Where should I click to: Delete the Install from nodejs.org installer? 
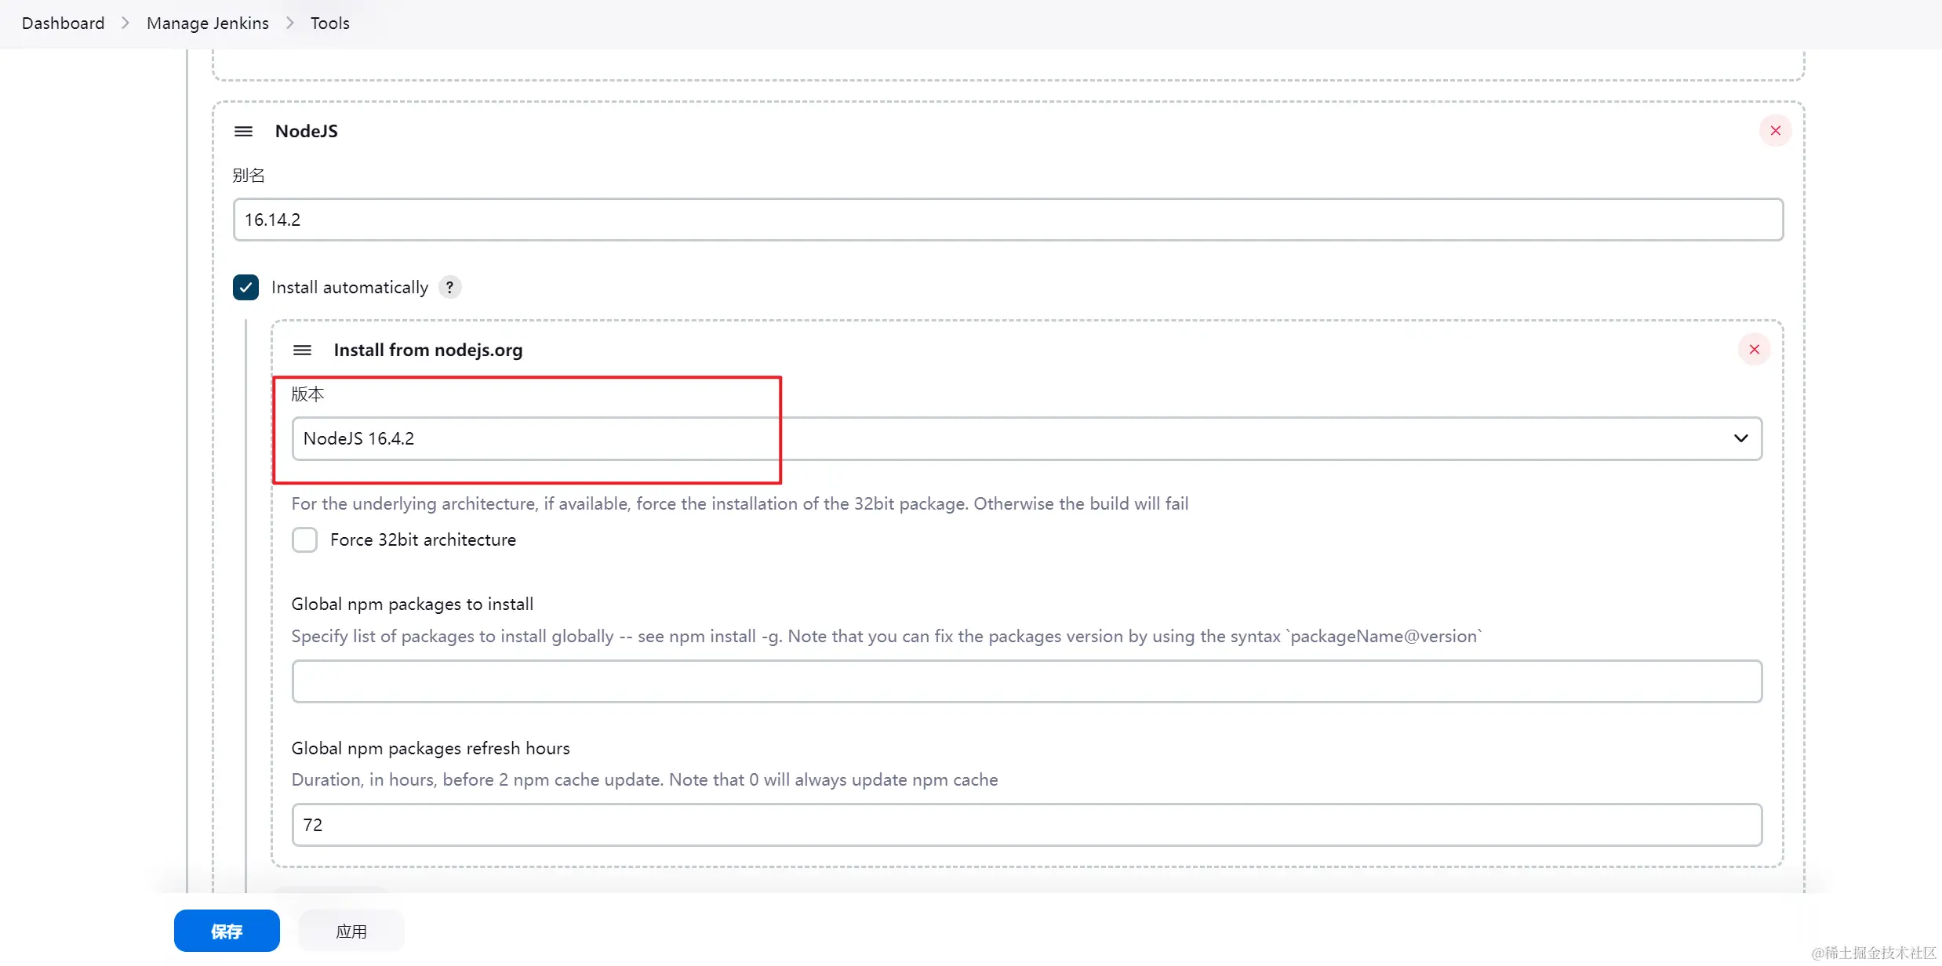pos(1754,349)
